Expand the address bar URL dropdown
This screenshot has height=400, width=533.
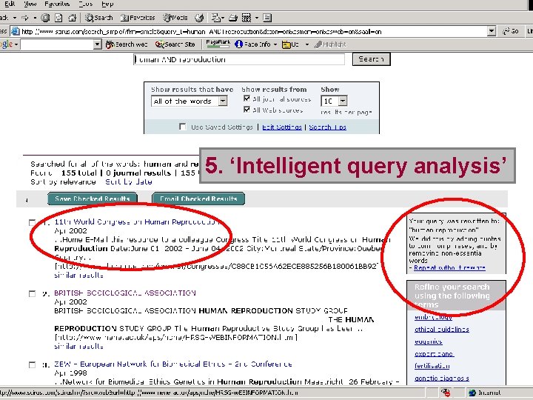(x=492, y=32)
